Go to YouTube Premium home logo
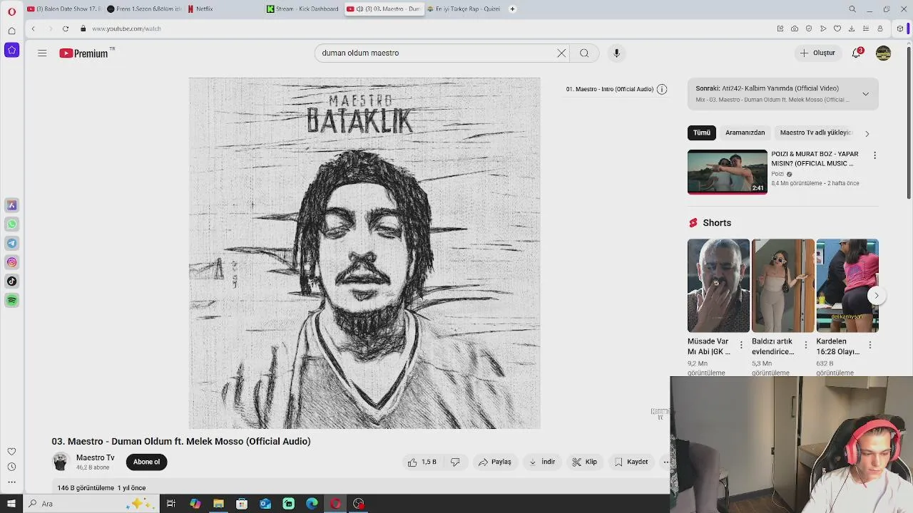 pos(83,53)
